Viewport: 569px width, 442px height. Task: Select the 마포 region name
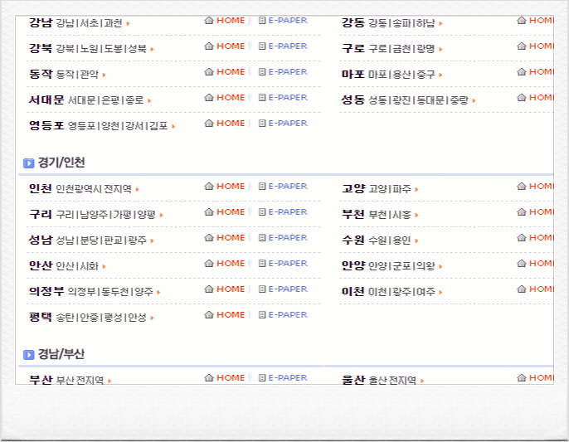(353, 74)
